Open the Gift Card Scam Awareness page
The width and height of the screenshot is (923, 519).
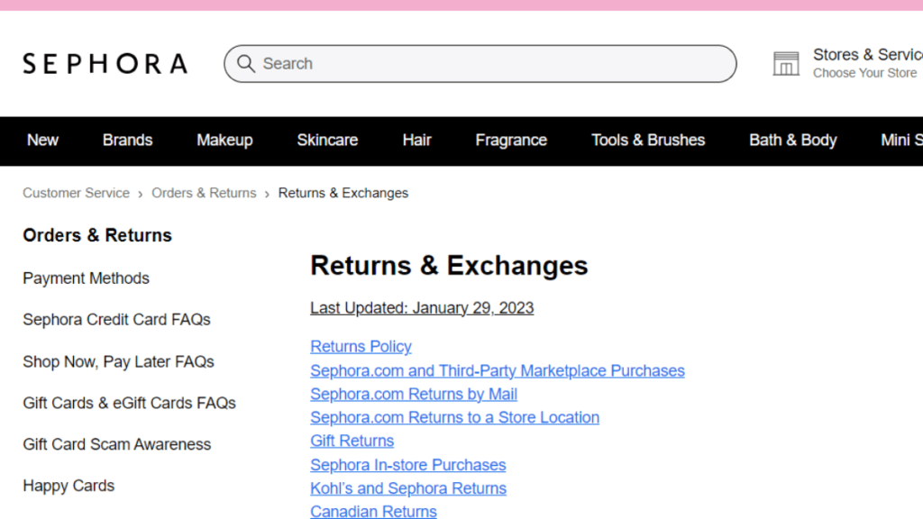pyautogui.click(x=116, y=444)
